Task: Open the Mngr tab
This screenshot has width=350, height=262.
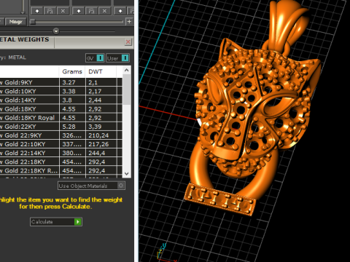Action: pos(15,22)
